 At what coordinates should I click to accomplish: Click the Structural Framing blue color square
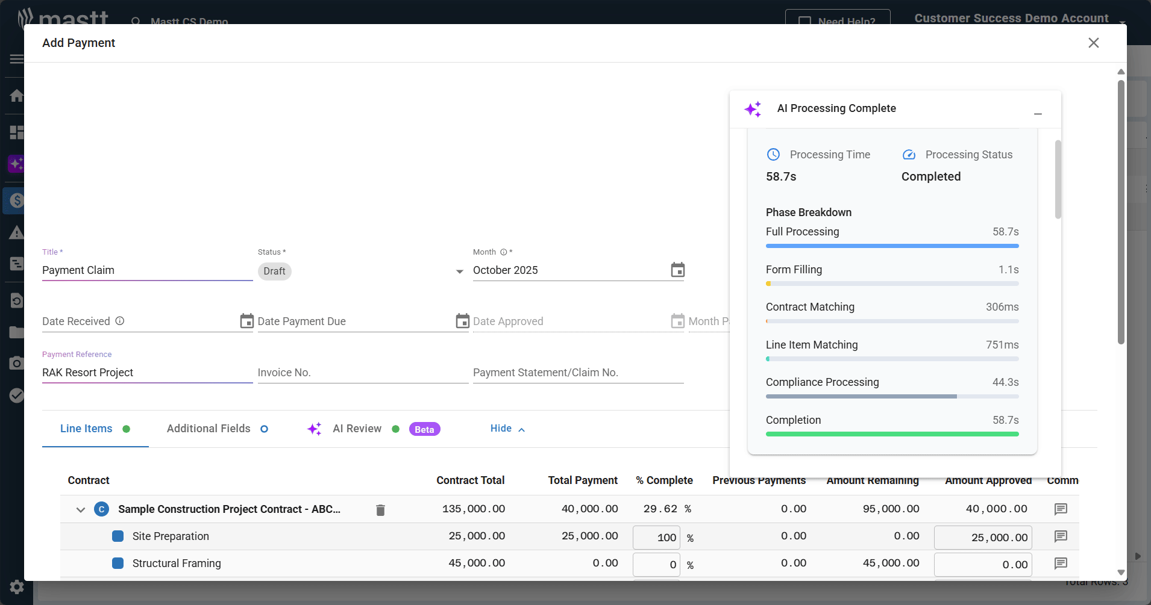(x=118, y=563)
